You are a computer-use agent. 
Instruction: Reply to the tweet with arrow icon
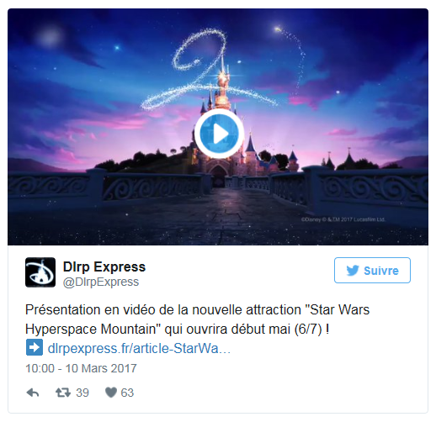33,393
